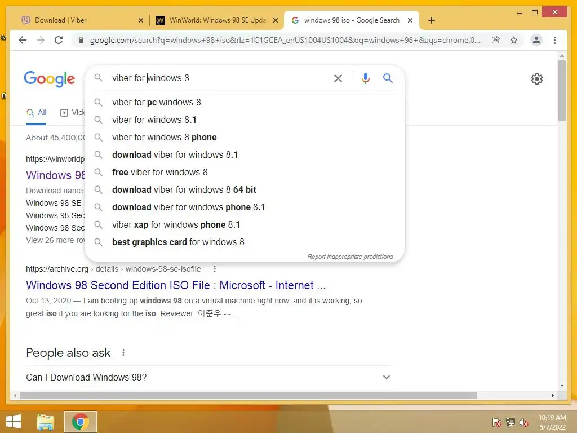The width and height of the screenshot is (577, 433).
Task: Close the WinWorld tab
Action: pos(275,21)
